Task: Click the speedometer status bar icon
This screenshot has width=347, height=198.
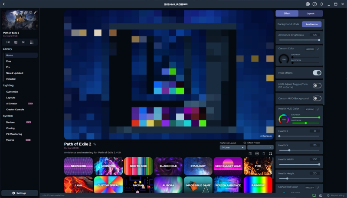Action: pos(321,195)
